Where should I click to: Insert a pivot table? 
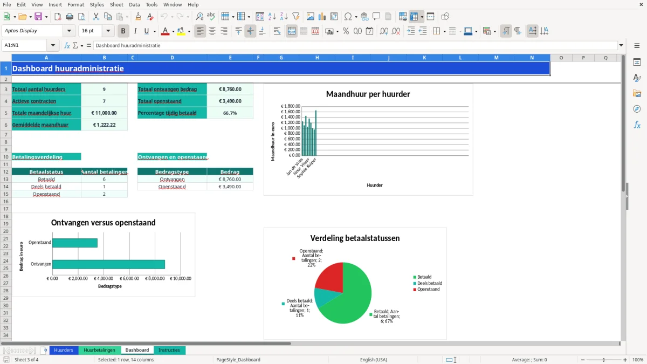334,17
